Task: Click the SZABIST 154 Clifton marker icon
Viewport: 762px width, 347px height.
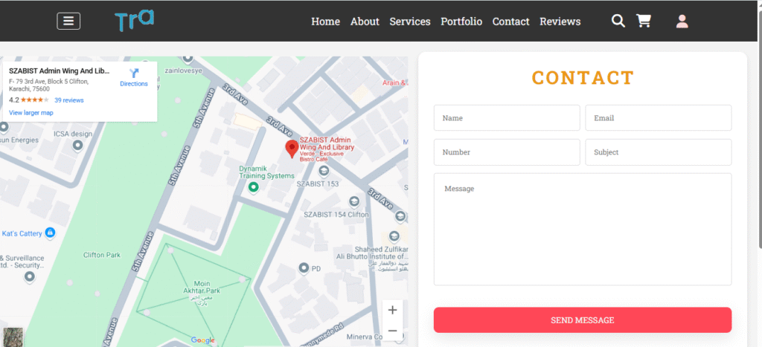Action: [355, 201]
